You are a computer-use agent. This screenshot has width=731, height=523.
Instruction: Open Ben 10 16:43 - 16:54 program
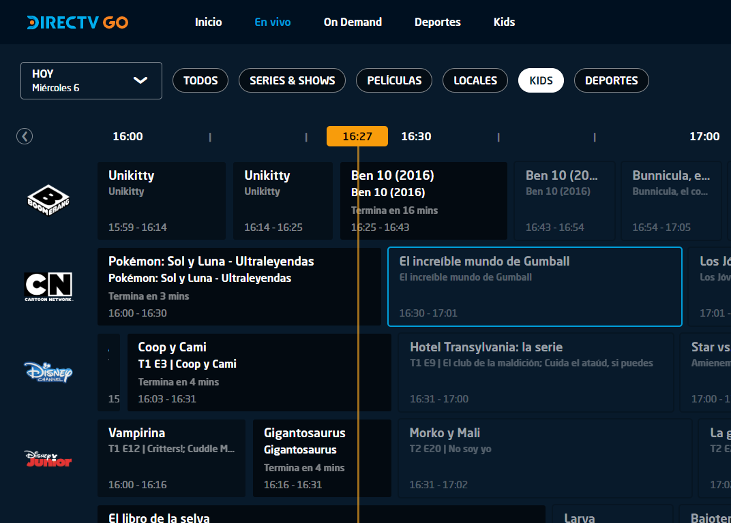tap(565, 201)
